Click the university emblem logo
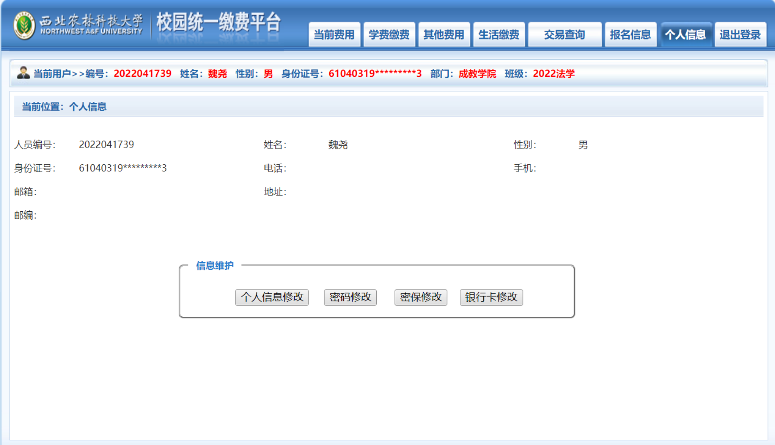The image size is (775, 445). click(24, 25)
